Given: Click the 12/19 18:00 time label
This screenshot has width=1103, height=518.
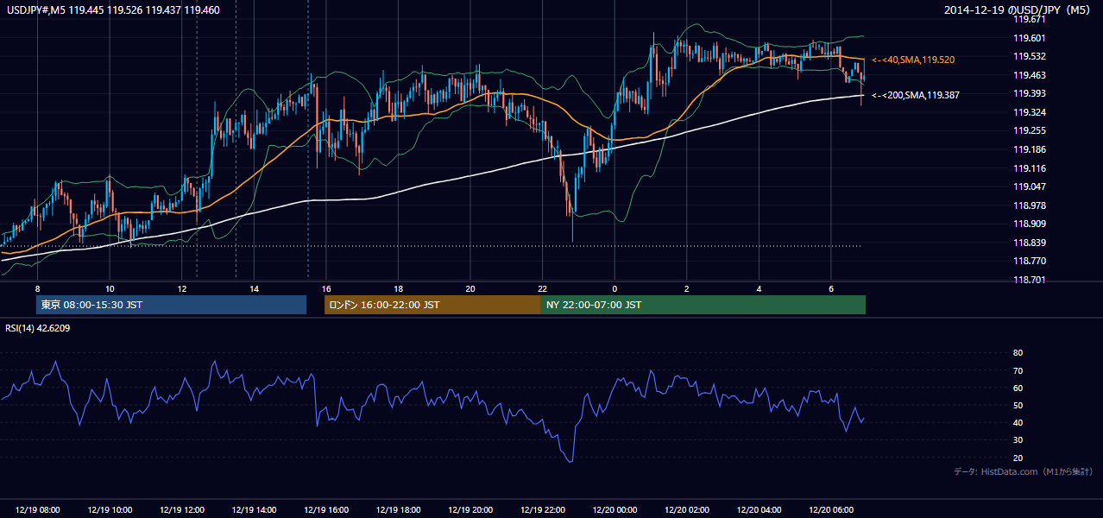Looking at the screenshot, I should pyautogui.click(x=398, y=510).
